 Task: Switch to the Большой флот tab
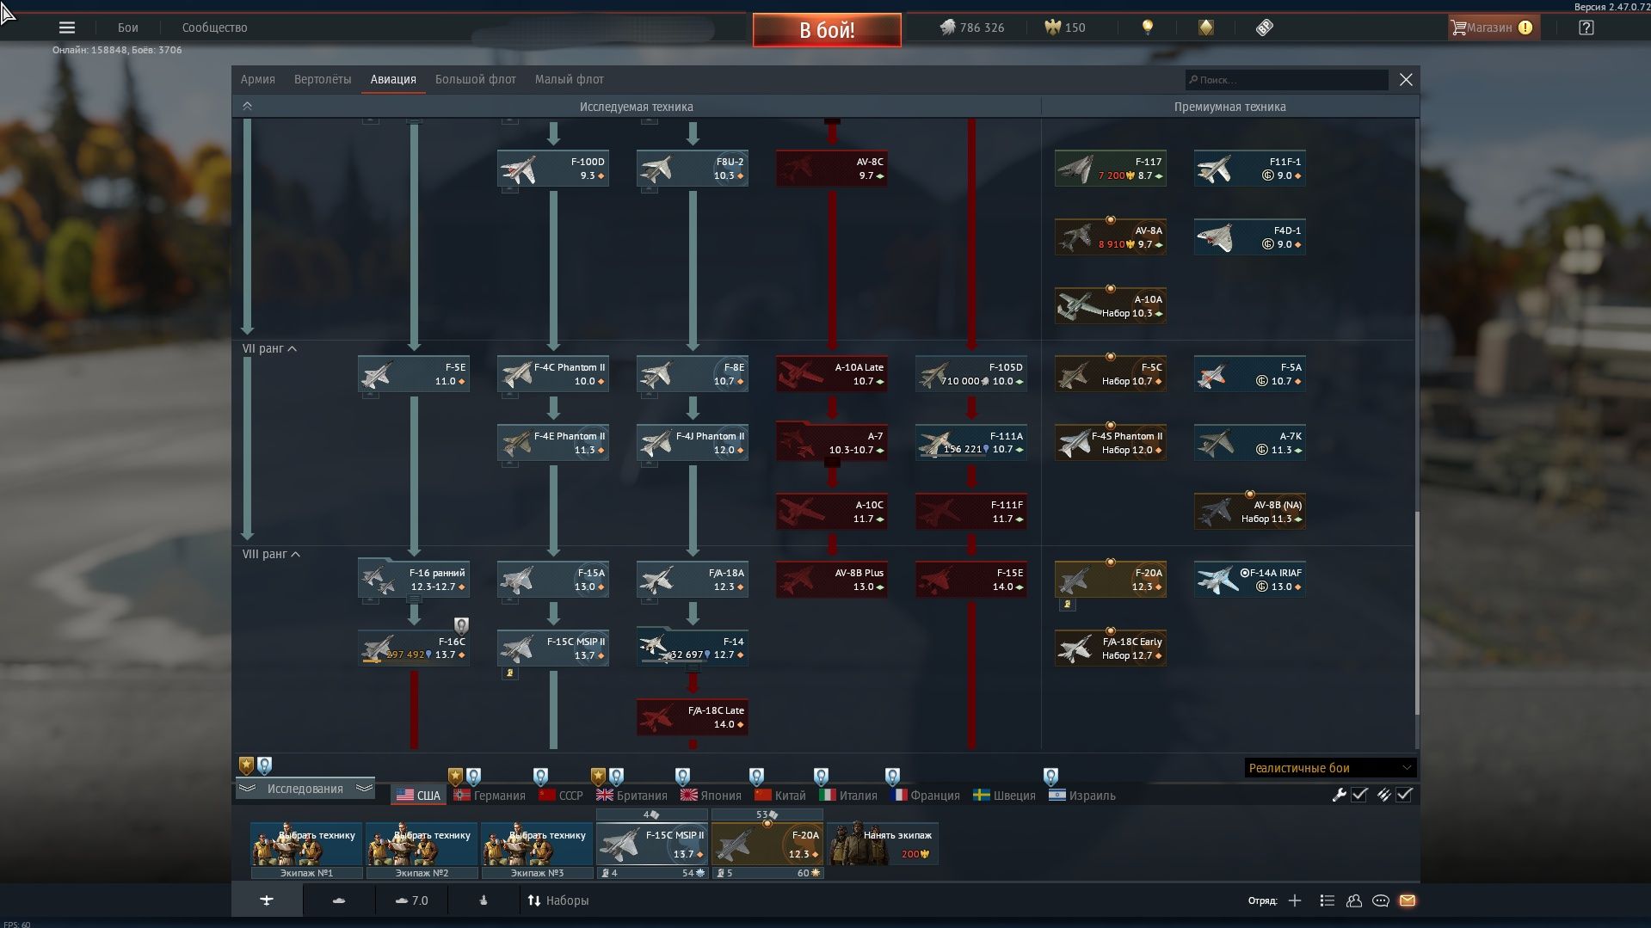point(476,79)
